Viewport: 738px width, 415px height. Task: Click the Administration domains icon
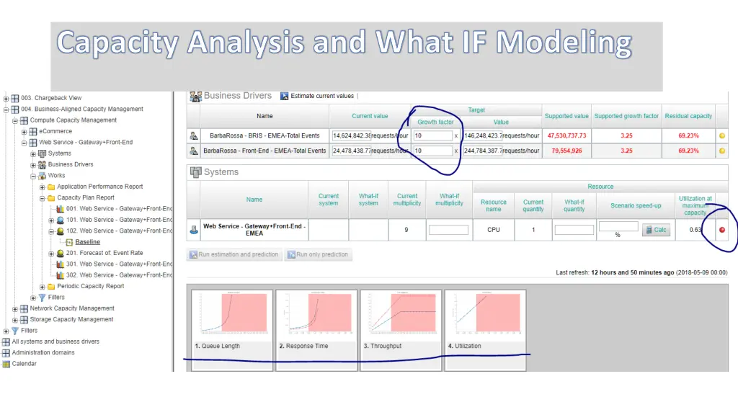6,352
